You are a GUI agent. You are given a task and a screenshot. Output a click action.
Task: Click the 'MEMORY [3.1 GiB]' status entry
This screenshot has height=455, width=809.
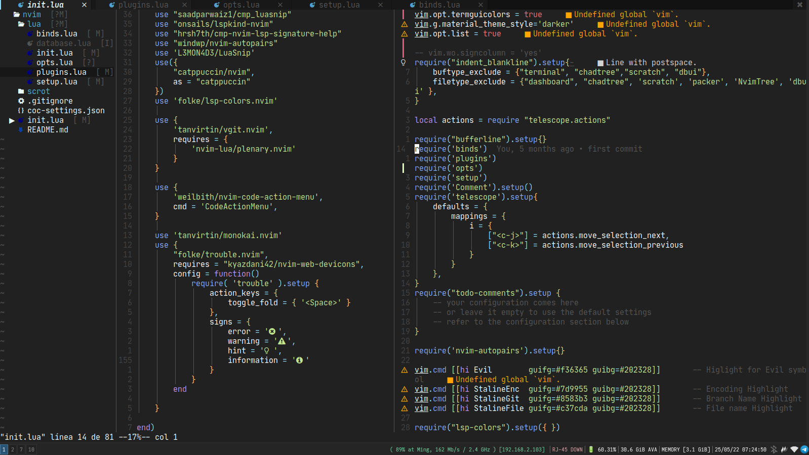685,449
